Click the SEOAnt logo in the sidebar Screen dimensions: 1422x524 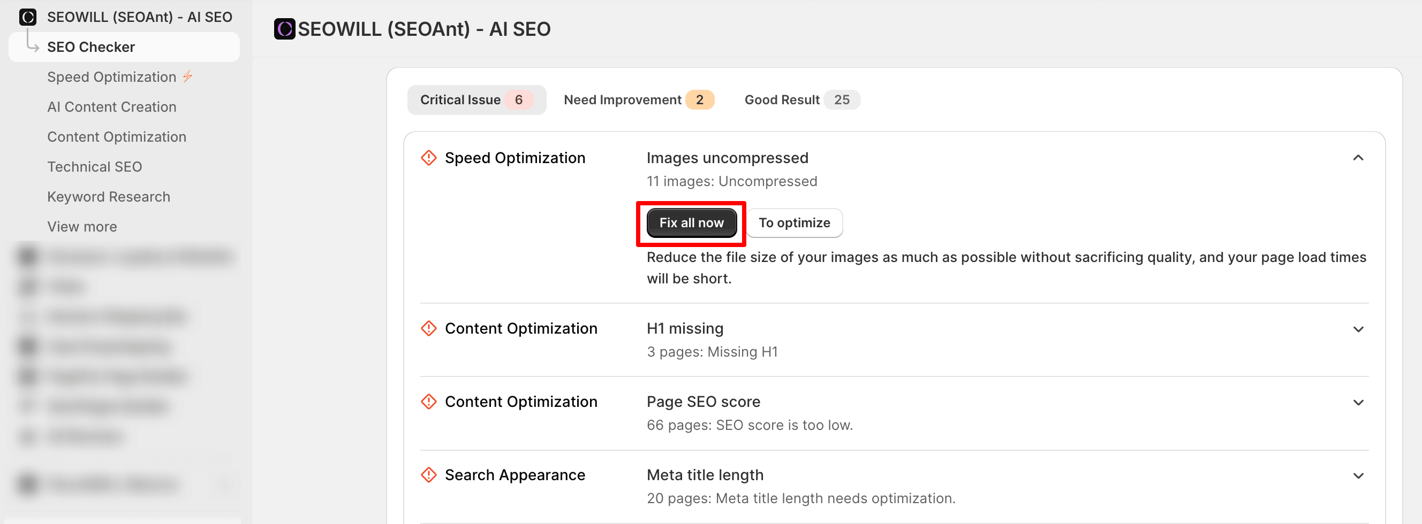click(28, 17)
